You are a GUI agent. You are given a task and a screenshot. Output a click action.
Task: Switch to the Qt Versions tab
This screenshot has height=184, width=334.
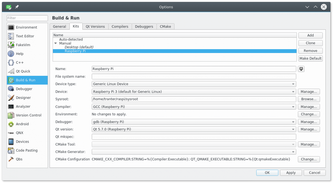(x=95, y=27)
